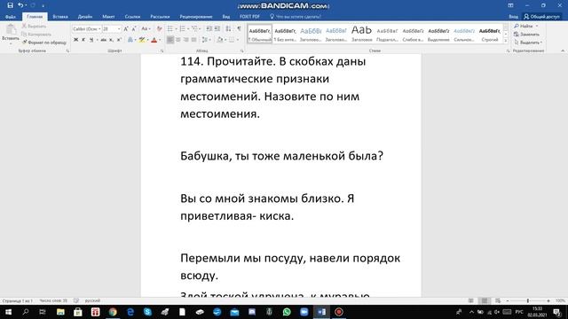Switch to the Ссылки tab
Viewport: 568px width, 319px height.
pyautogui.click(x=132, y=17)
